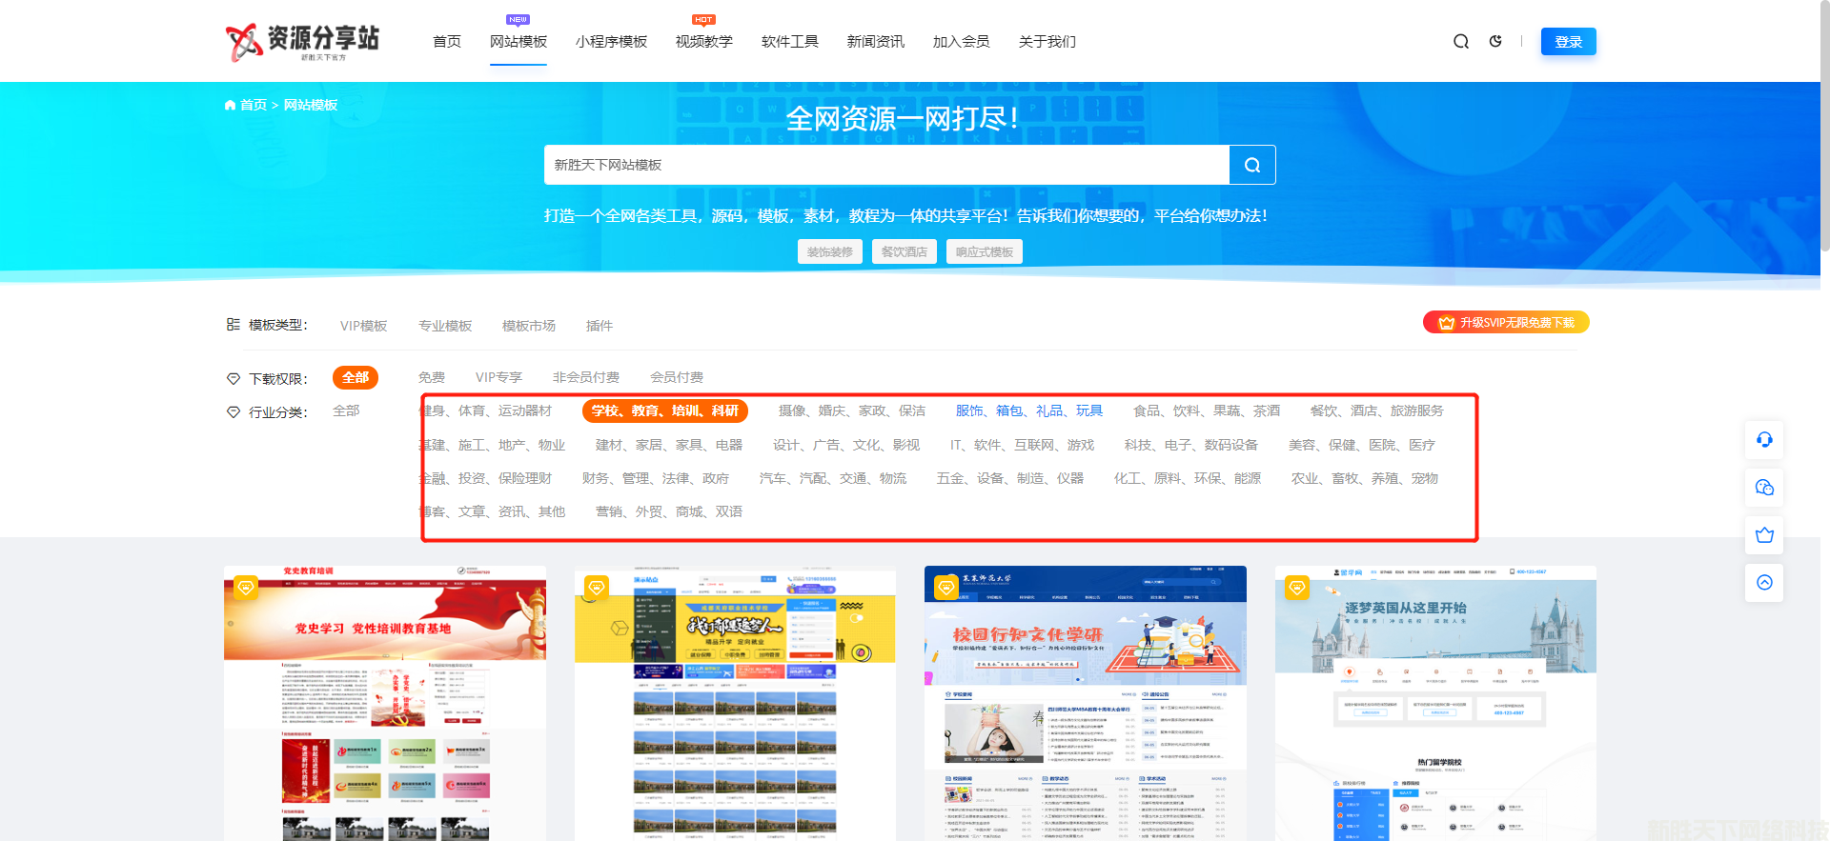Click the blue search submit button
Screen dimensions: 1830x841
[x=1251, y=165]
